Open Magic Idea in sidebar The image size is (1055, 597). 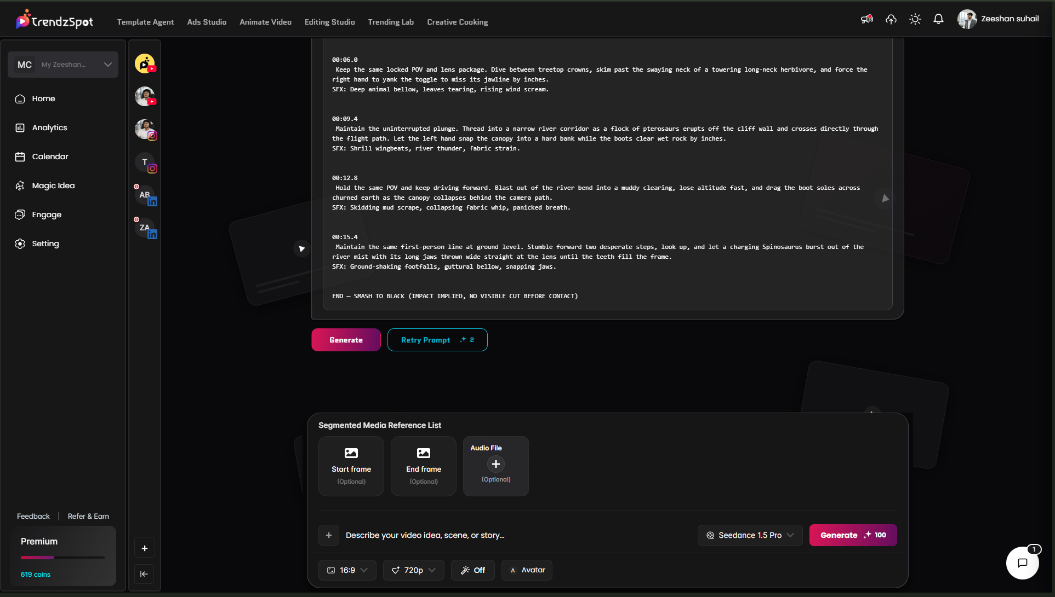(x=53, y=186)
